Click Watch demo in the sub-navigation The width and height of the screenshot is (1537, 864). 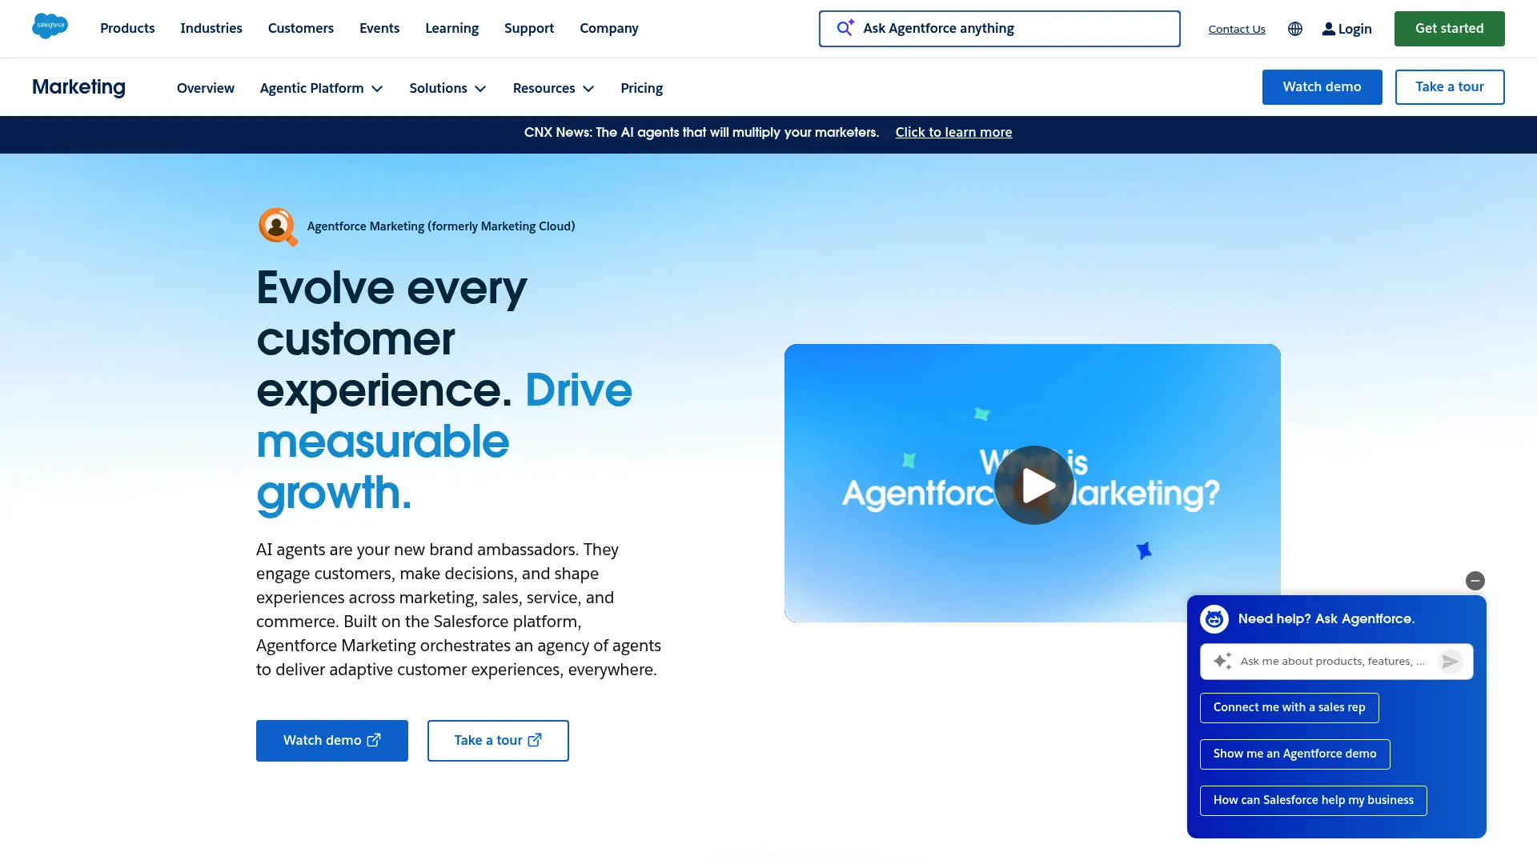click(1322, 87)
